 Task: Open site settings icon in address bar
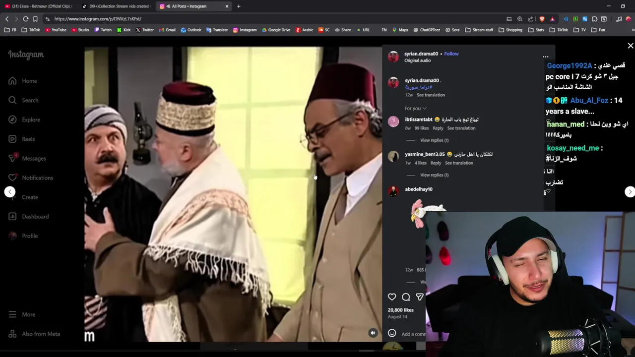click(47, 19)
